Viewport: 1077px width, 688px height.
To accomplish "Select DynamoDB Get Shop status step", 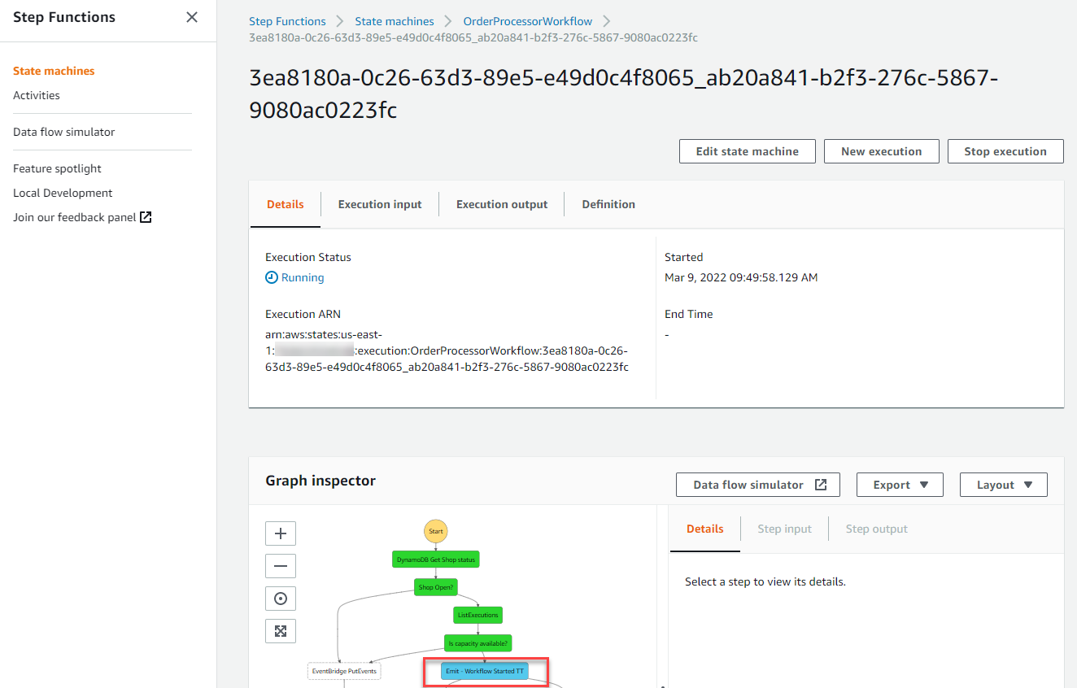I will click(436, 560).
